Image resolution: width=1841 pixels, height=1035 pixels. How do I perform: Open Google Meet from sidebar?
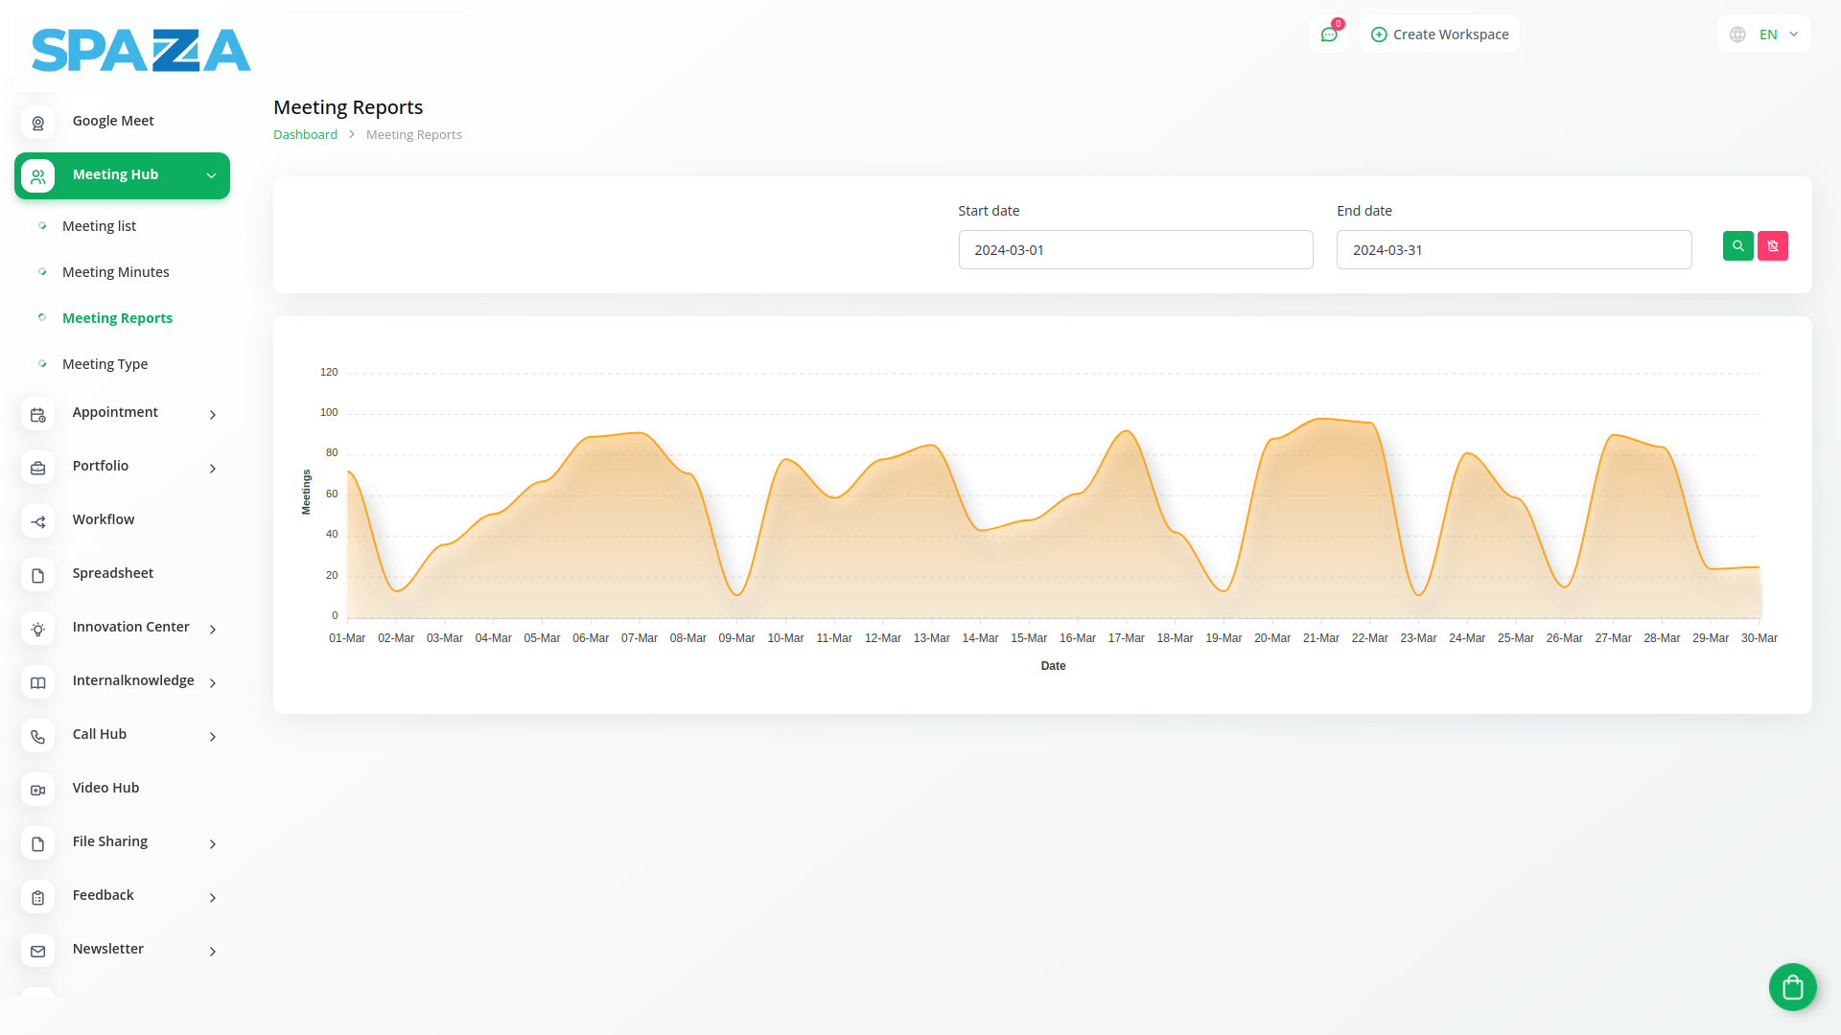point(113,121)
